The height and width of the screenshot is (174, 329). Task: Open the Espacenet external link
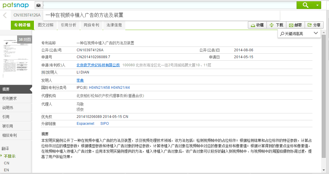85,124
